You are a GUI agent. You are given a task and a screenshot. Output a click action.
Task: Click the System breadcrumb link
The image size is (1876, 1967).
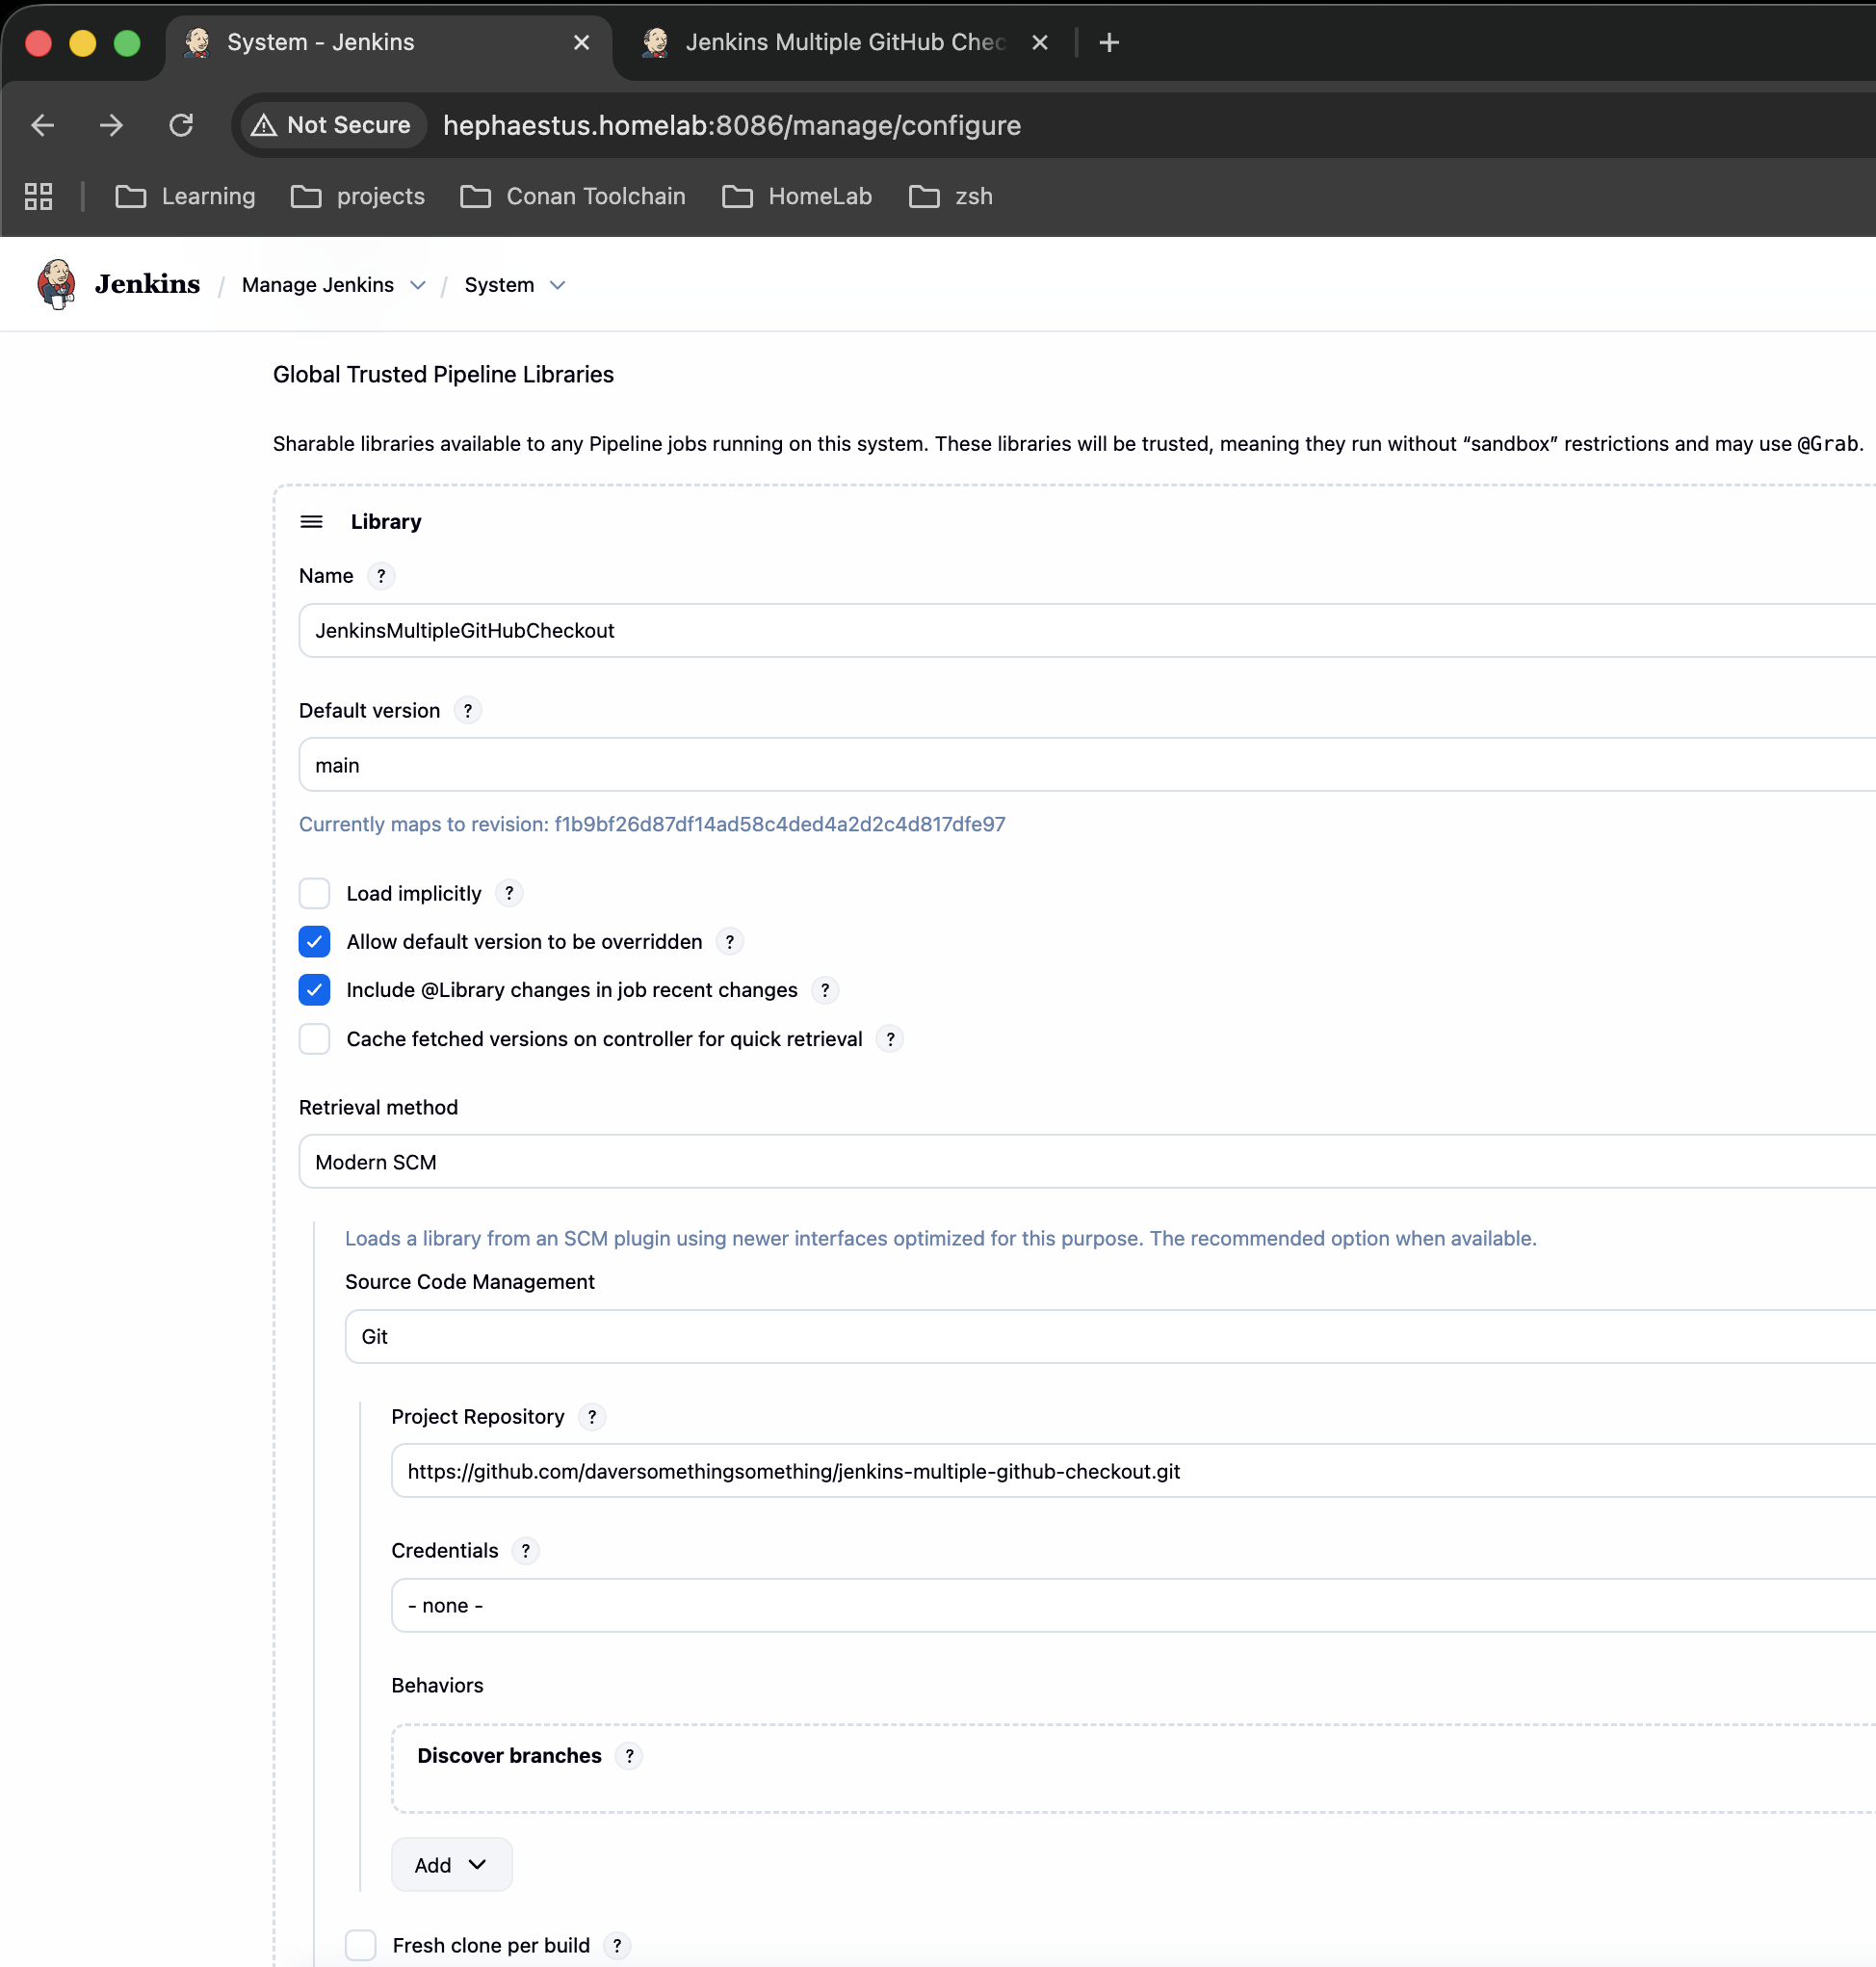point(498,285)
